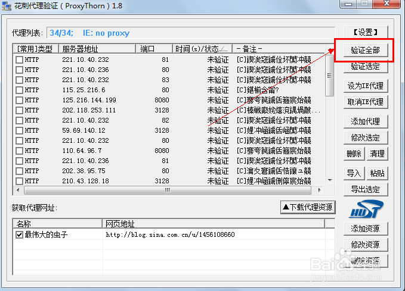This screenshot has height=291, width=405.
Task: Click the 名称 column header
Action: [57, 224]
